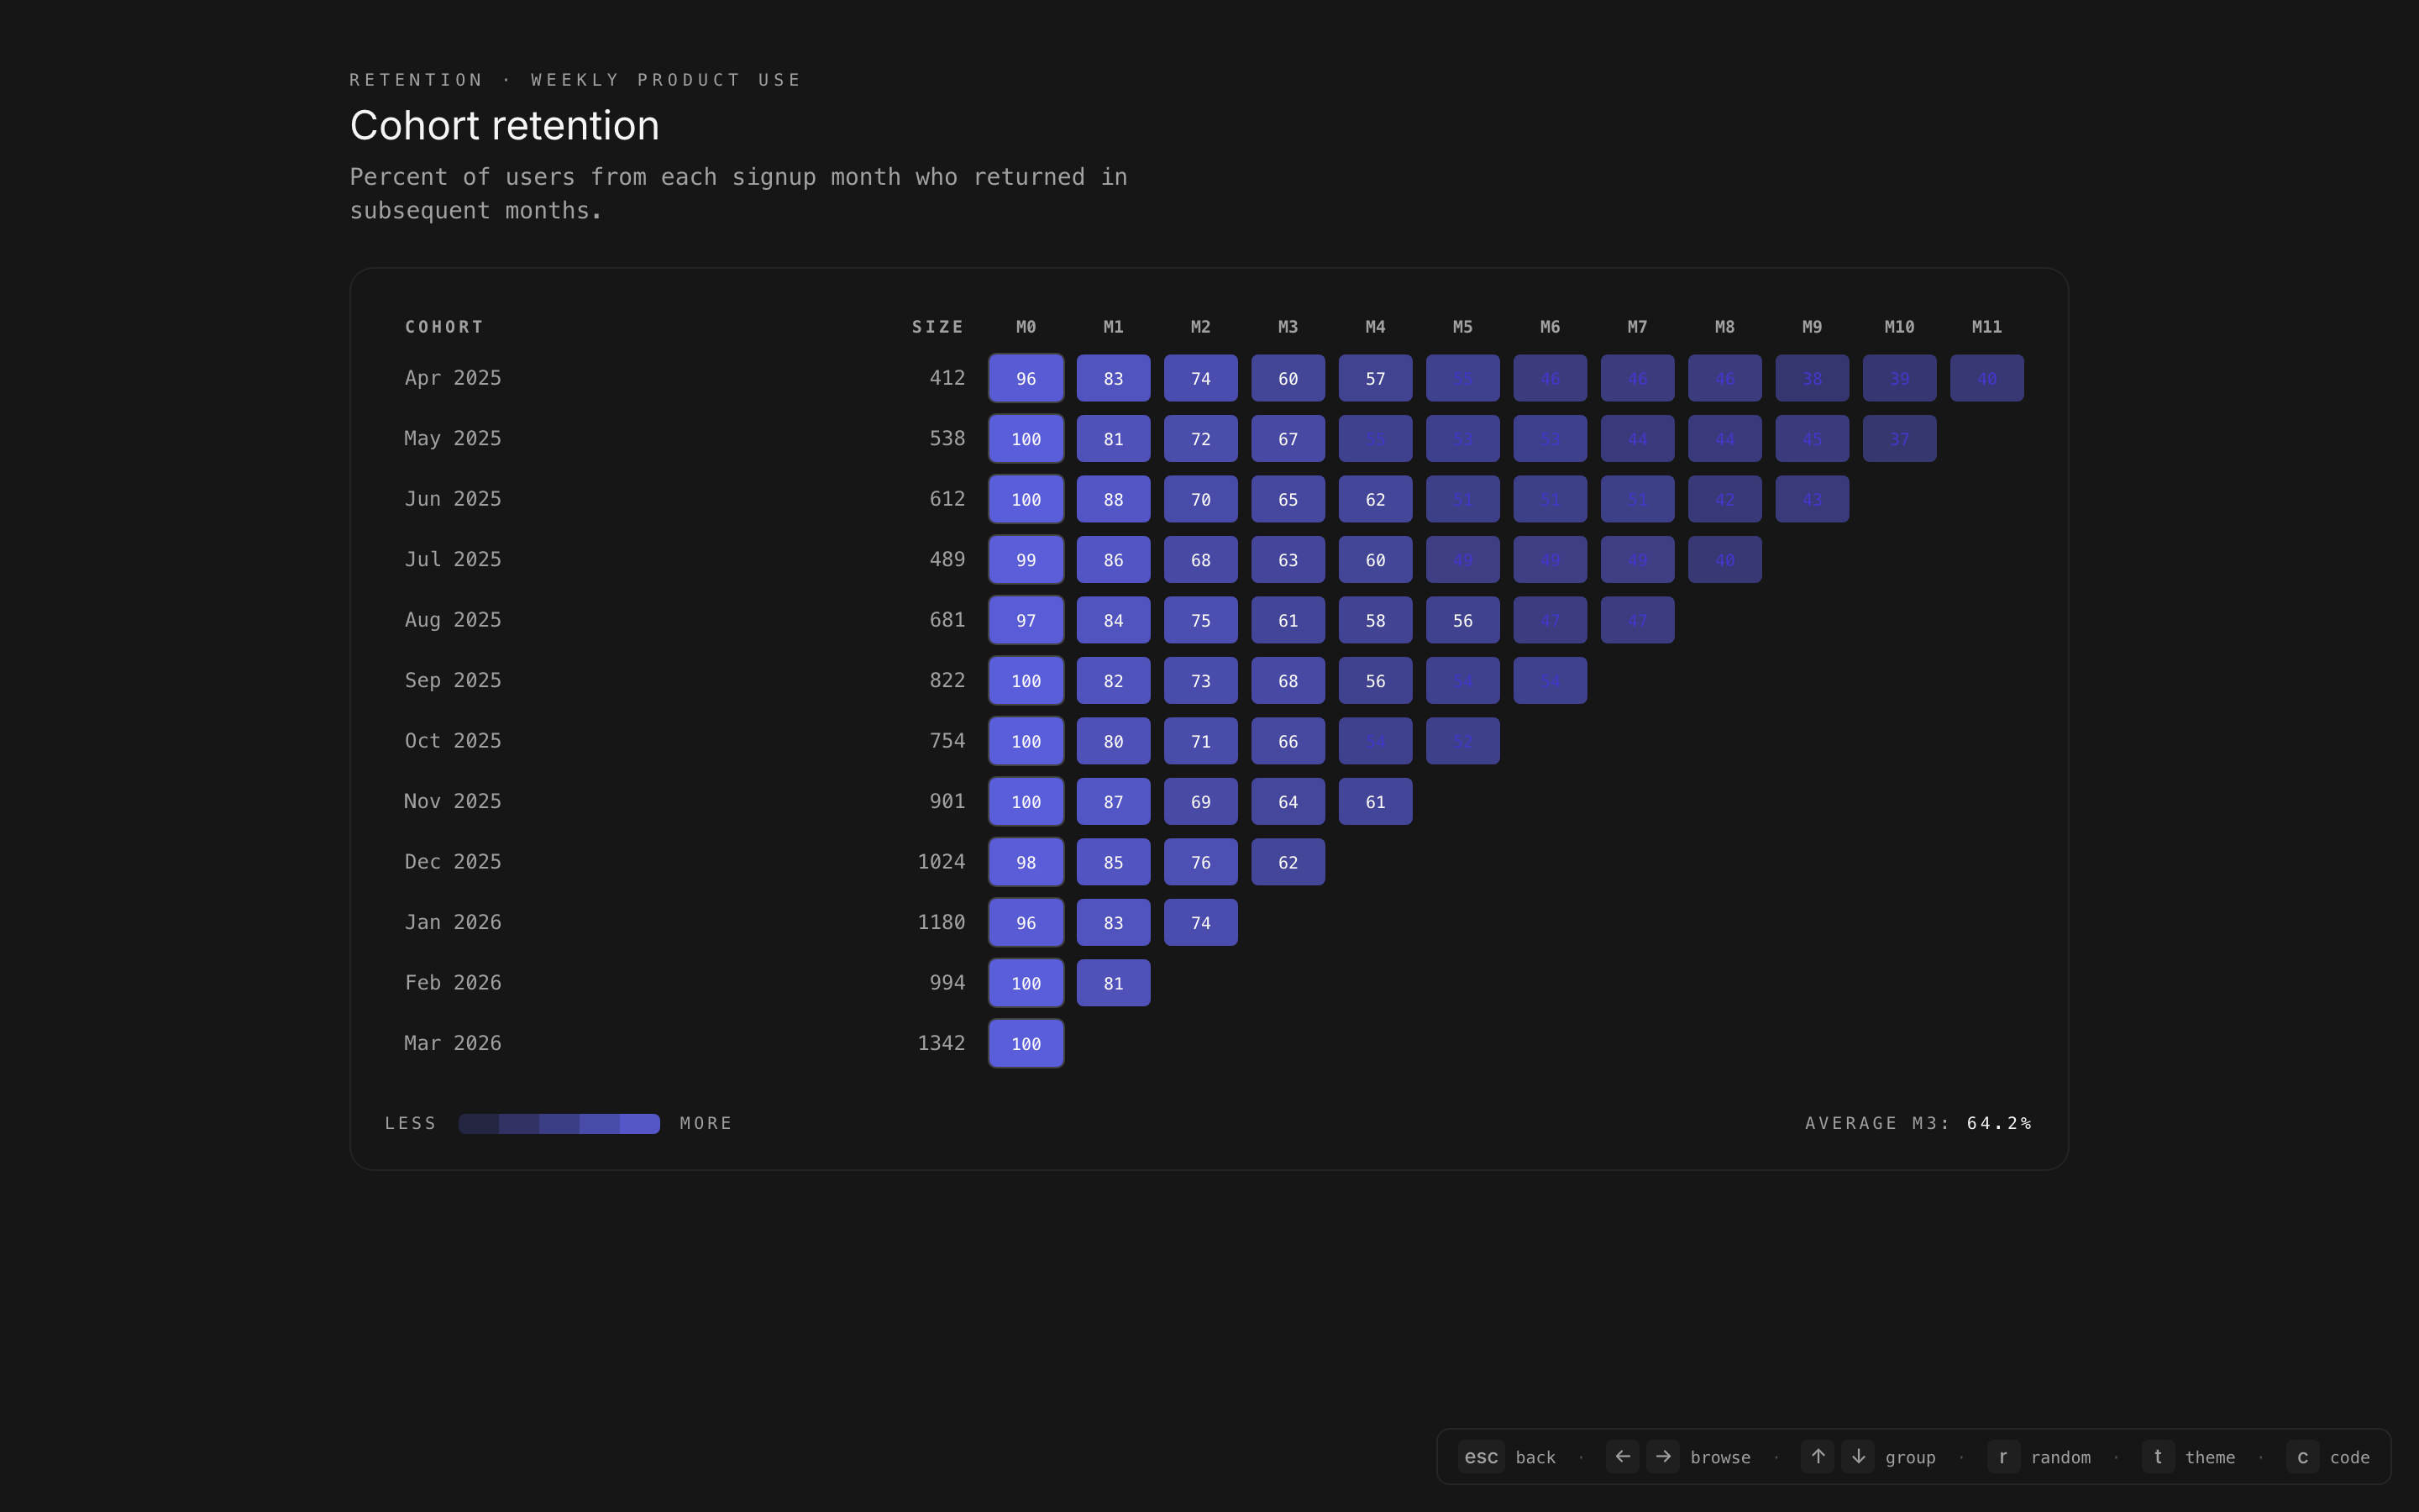2419x1512 pixels.
Task: Click the down arrow group key
Action: 1858,1457
